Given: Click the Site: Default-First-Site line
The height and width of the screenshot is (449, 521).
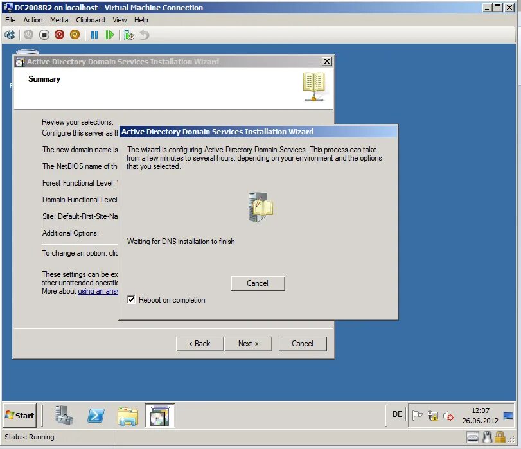Looking at the screenshot, I should tap(80, 216).
